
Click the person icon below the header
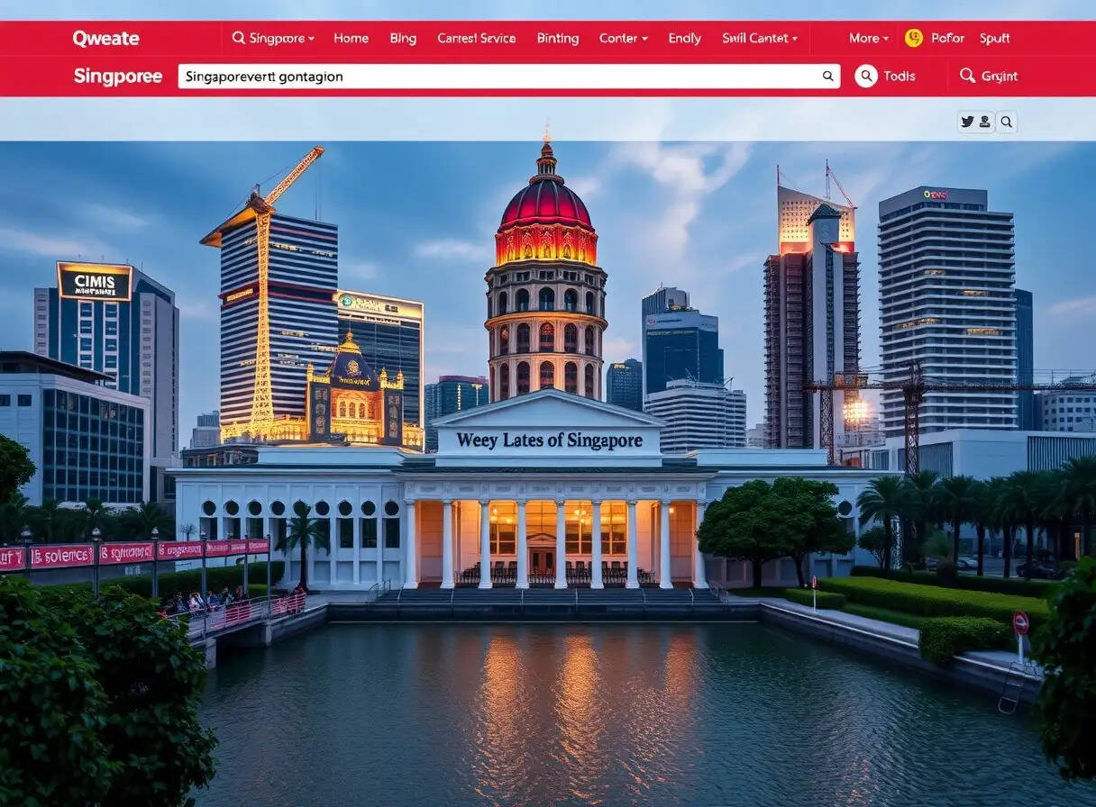click(x=985, y=122)
